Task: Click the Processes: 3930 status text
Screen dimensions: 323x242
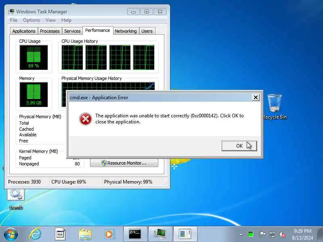Action: 24,182
